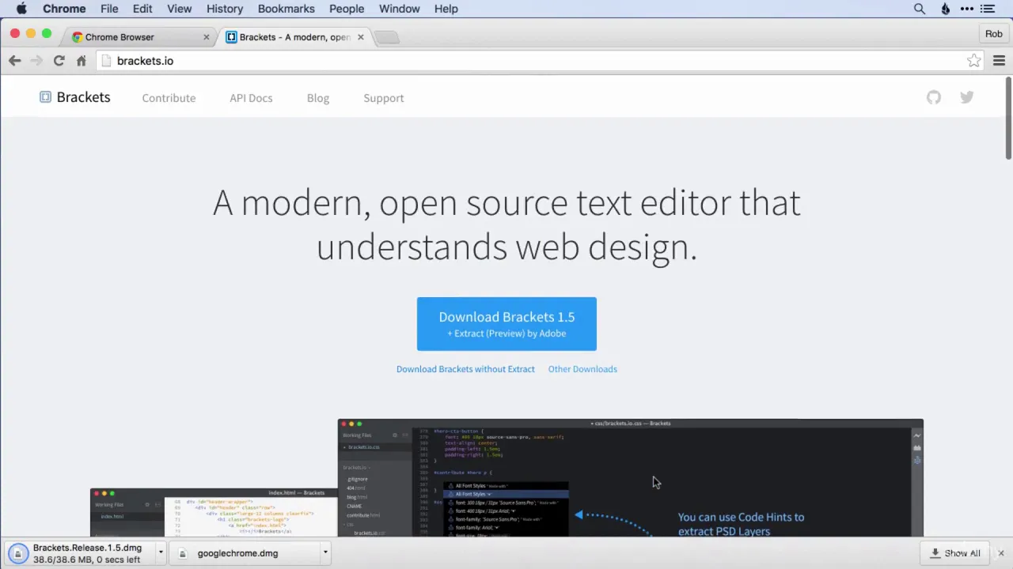
Task: Click the page vertical scrollbar thumb
Action: (x=1008, y=118)
